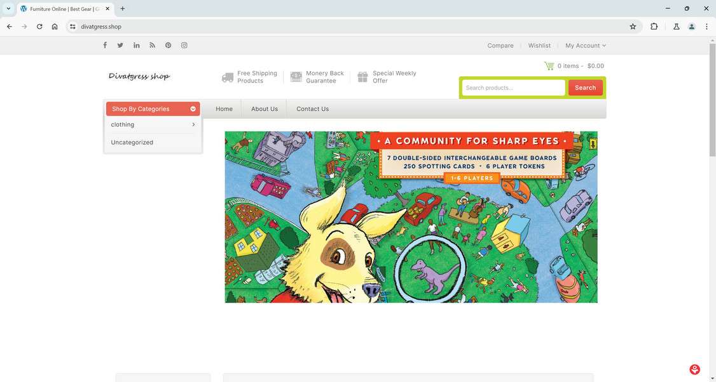Click the shopping cart icon

point(549,65)
